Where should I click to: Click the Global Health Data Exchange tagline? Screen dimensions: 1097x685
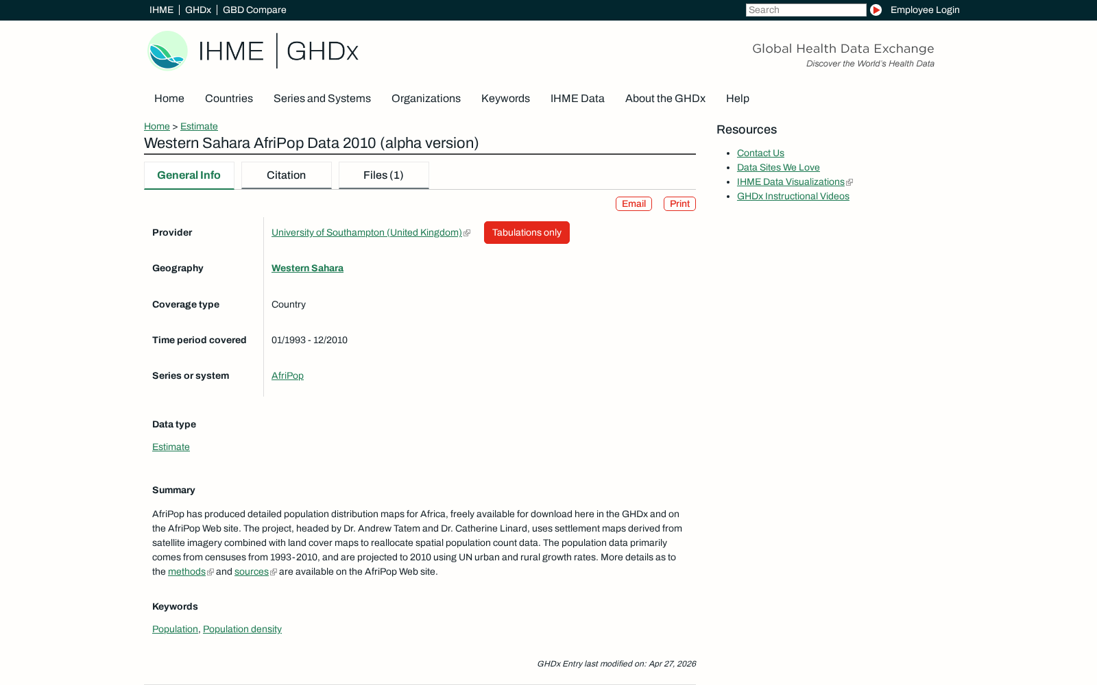point(843,49)
